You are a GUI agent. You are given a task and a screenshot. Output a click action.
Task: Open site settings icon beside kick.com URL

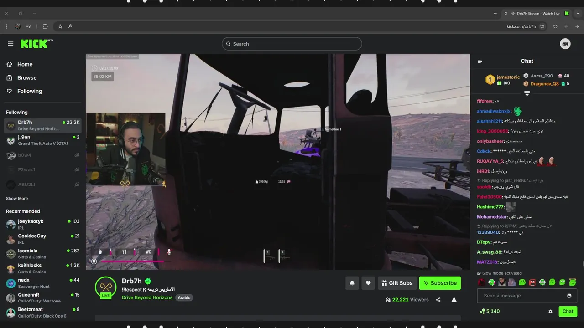pos(542,26)
